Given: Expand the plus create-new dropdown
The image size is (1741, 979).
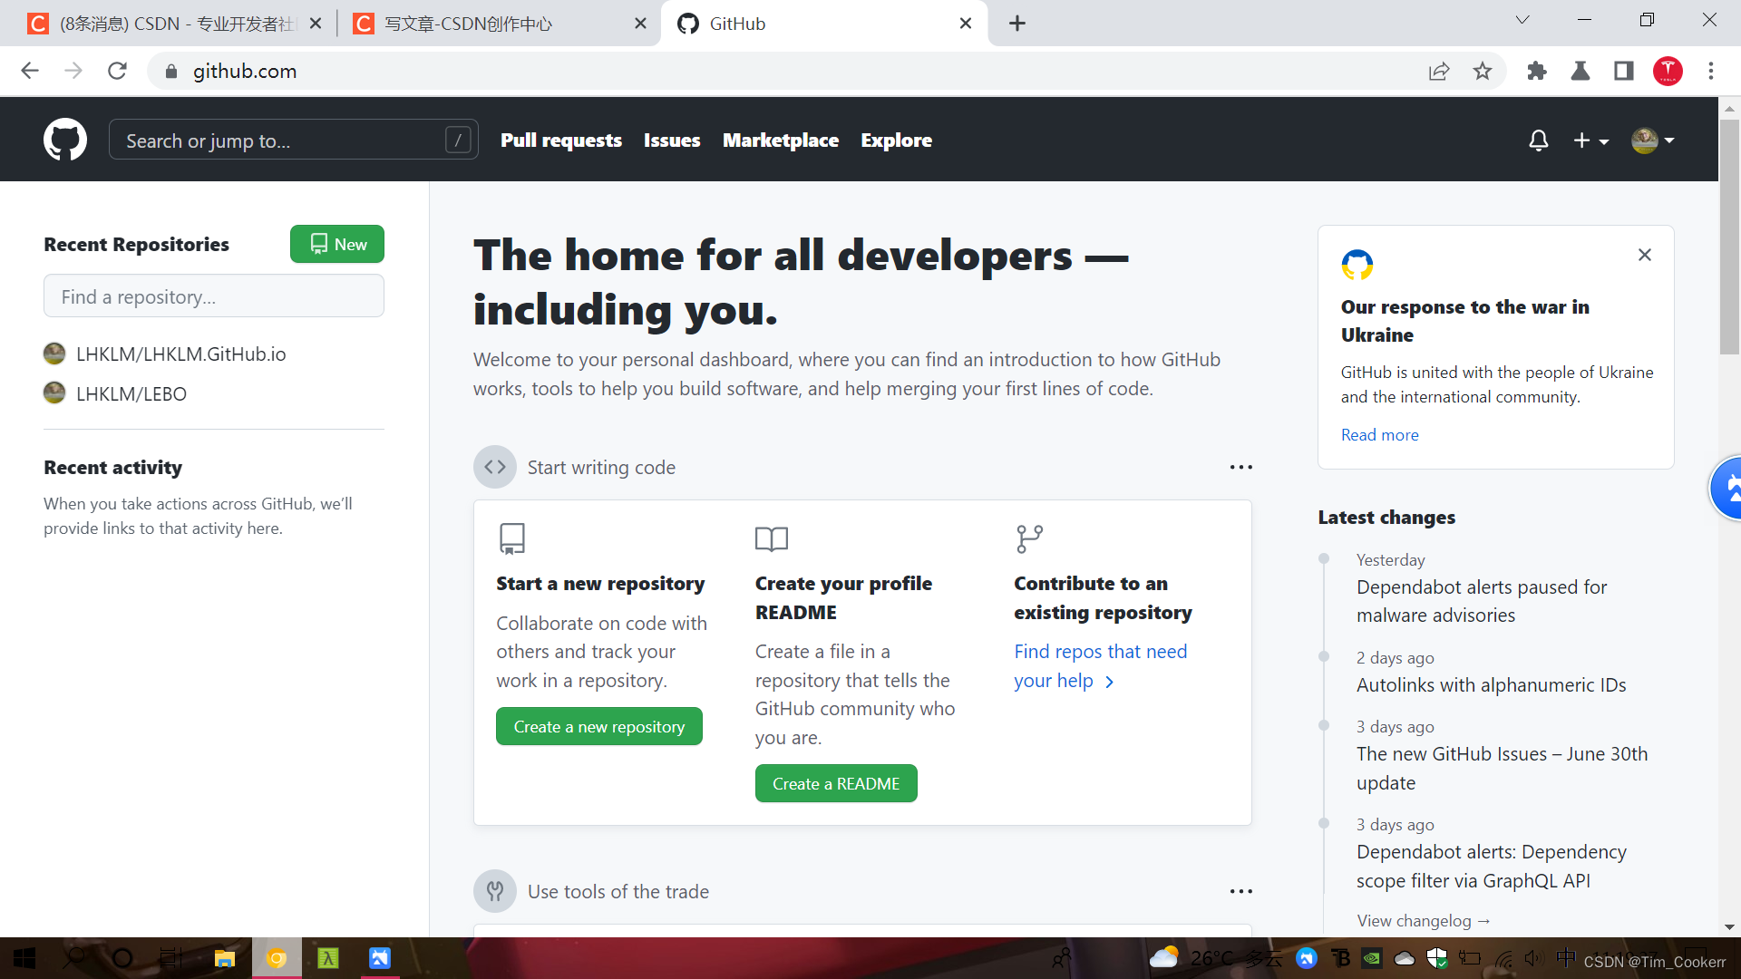Looking at the screenshot, I should [1590, 141].
